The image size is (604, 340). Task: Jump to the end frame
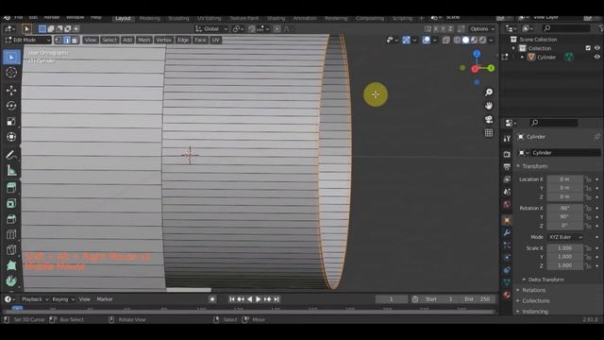point(277,299)
